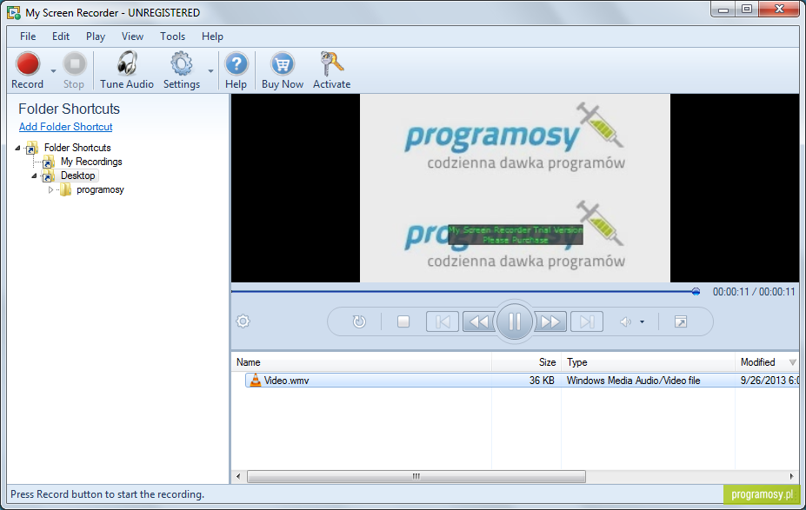Viewport: 806px width, 510px height.
Task: Click the full screen view icon
Action: [x=681, y=322]
